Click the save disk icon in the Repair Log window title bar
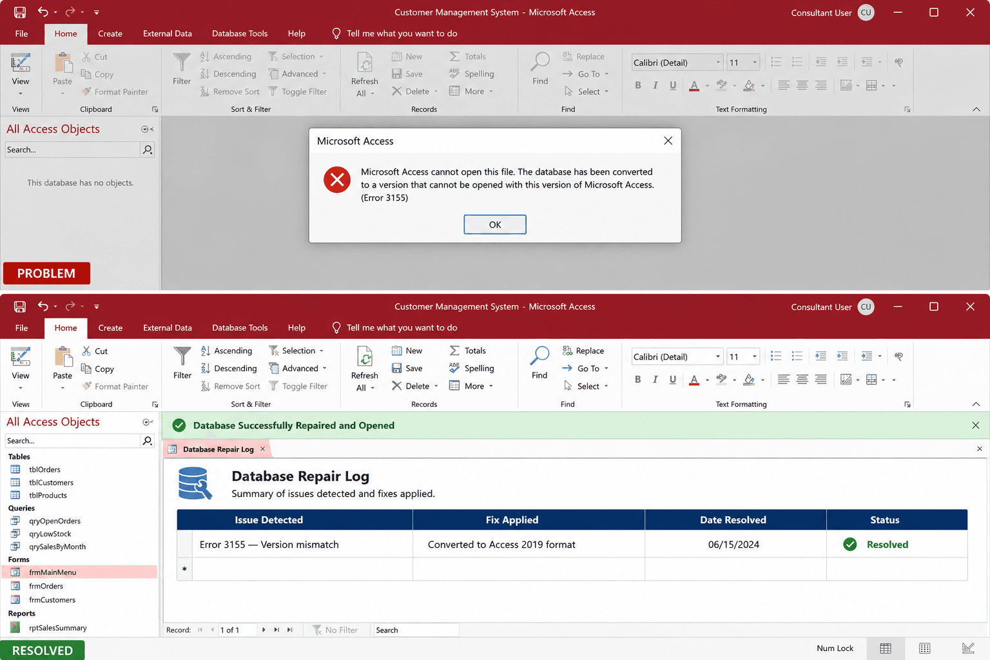The image size is (990, 660). point(20,307)
